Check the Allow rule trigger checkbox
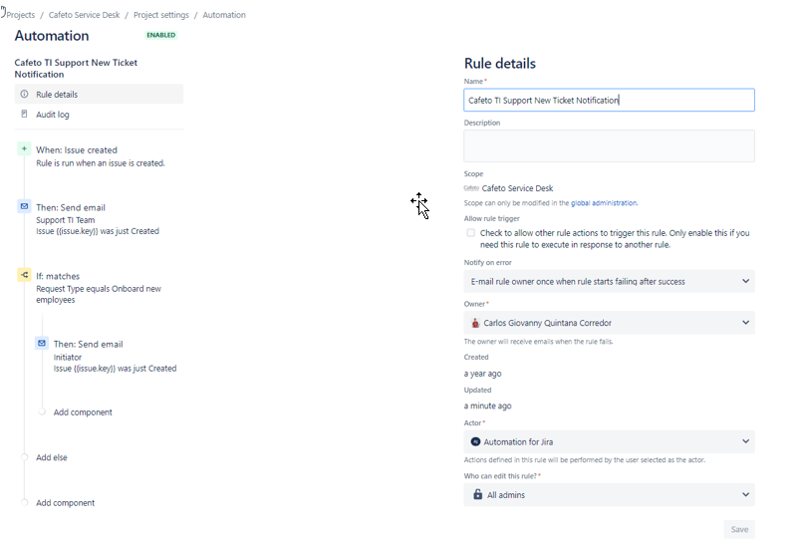Image resolution: width=804 pixels, height=541 pixels. pos(470,233)
